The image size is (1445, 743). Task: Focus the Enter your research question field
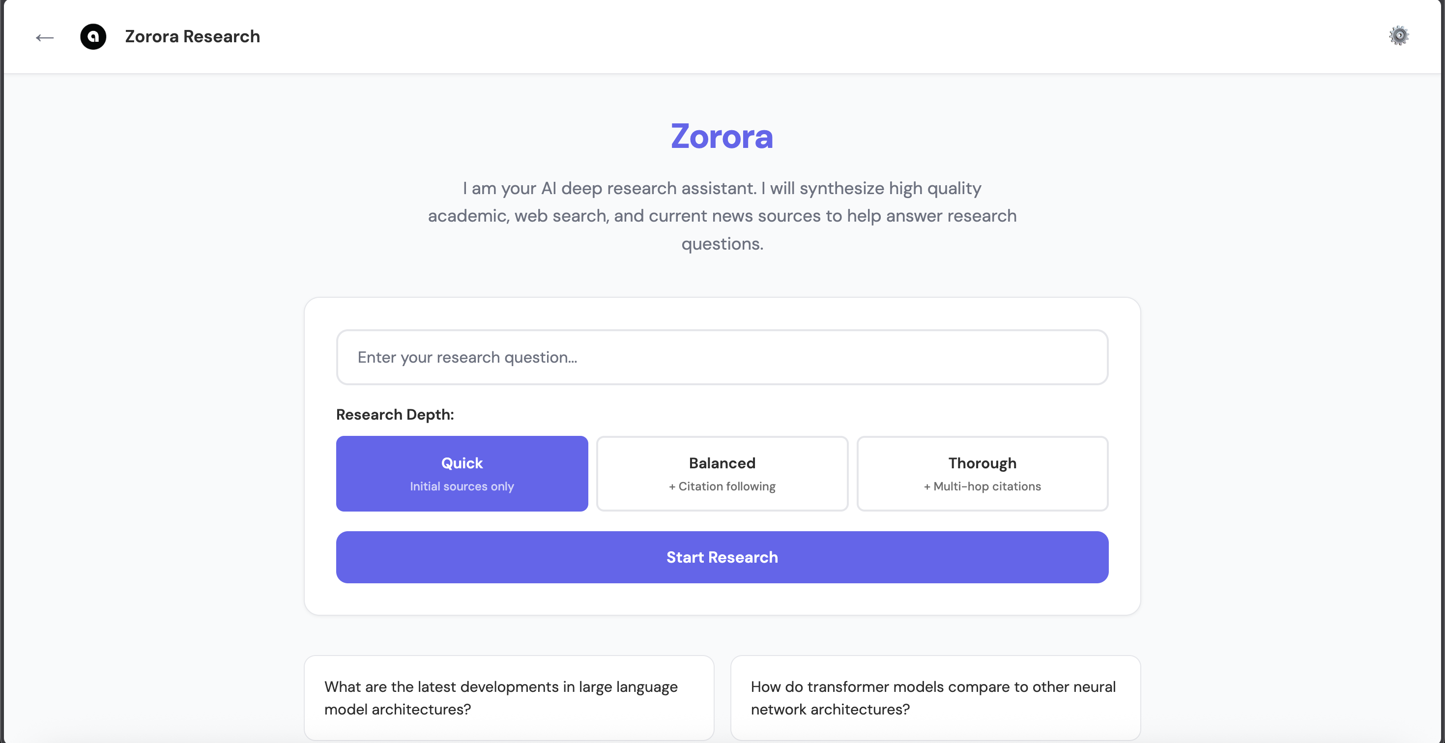point(722,357)
